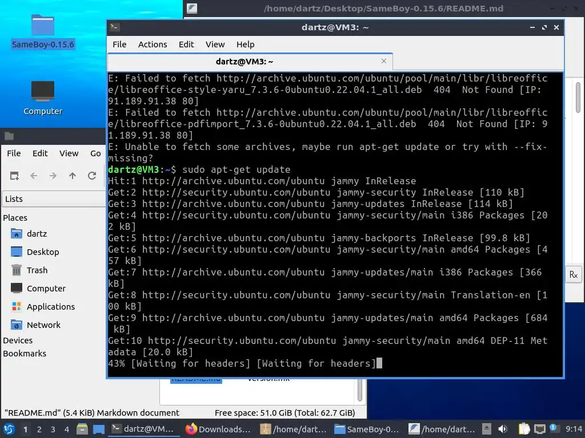The width and height of the screenshot is (585, 438).
Task: Switch to dartz@VM terminal taskbar entry
Action: click(x=142, y=429)
